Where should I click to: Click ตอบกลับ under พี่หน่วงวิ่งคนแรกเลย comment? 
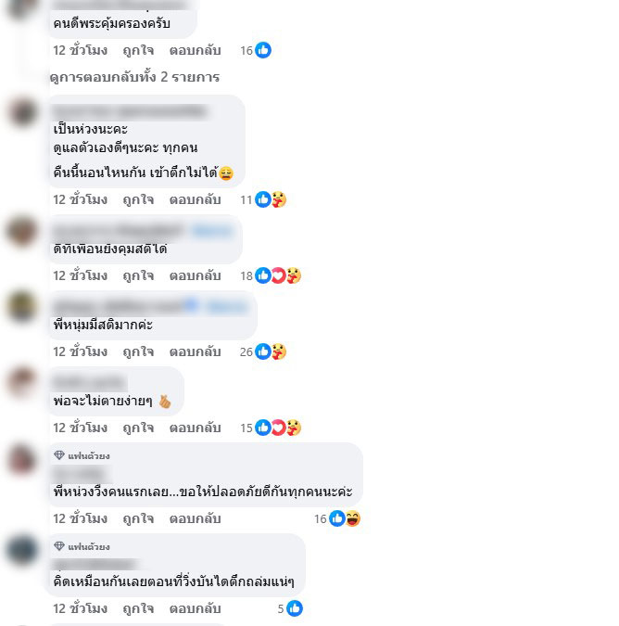[x=195, y=518]
